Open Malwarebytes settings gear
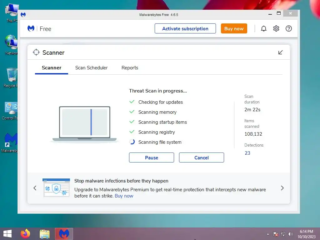This screenshot has width=320, height=240. point(276,28)
